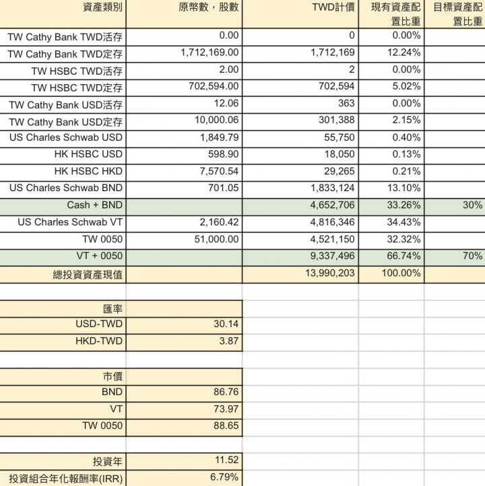
Task: Select the 33.26% subtotal cell
Action: point(391,207)
